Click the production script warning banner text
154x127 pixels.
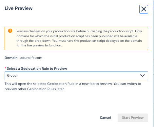pos(79,38)
